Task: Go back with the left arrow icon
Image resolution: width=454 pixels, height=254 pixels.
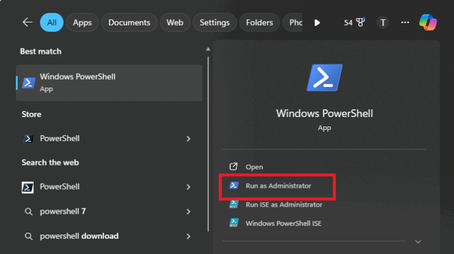Action: pyautogui.click(x=28, y=22)
